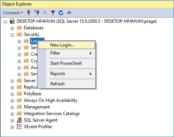Choose Start PowerShell from context menu
The width and height of the screenshot is (174, 137).
tap(66, 63)
